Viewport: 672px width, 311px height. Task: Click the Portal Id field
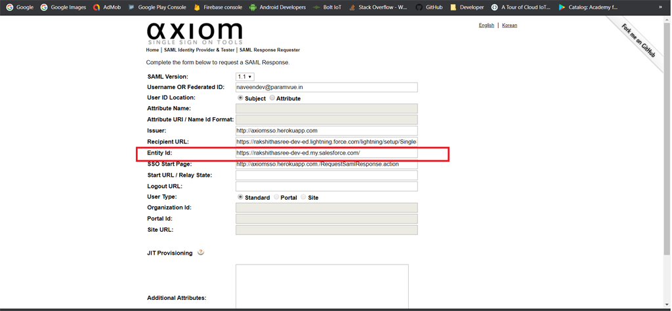coord(327,219)
